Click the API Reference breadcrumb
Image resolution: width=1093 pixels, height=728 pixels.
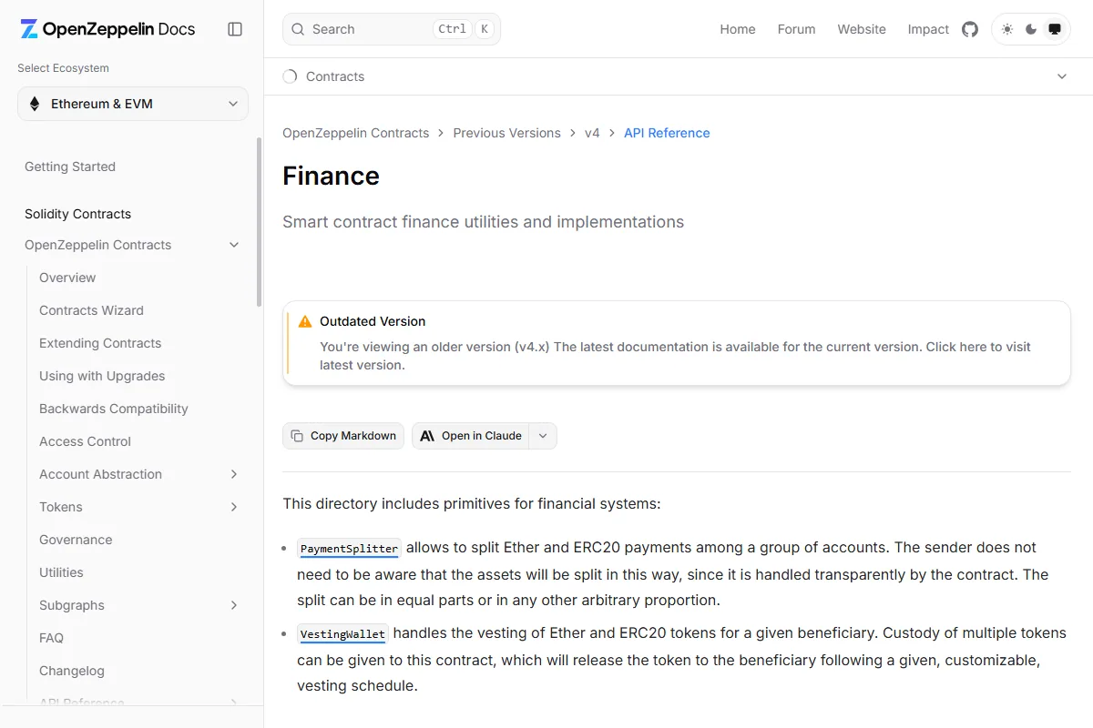(667, 133)
